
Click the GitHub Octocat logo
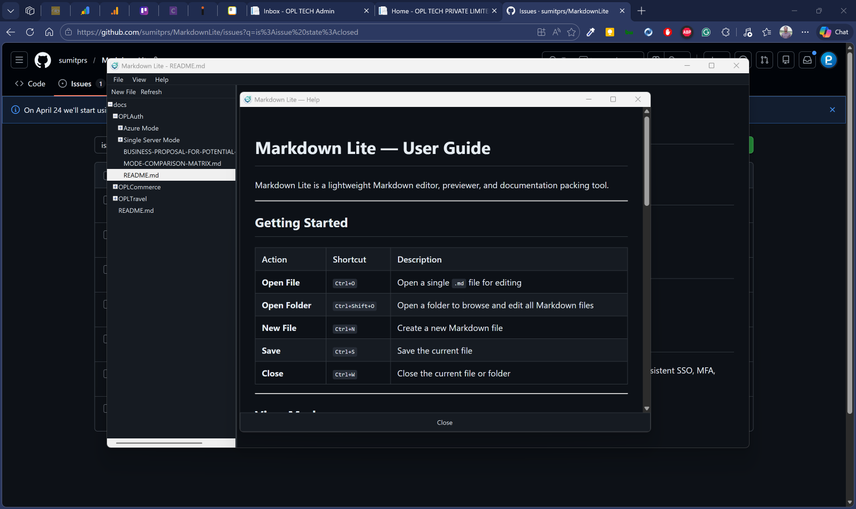pyautogui.click(x=43, y=60)
